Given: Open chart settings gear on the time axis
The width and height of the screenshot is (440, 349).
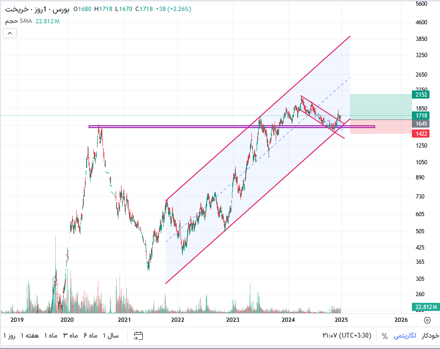Looking at the screenshot, I should (x=427, y=320).
